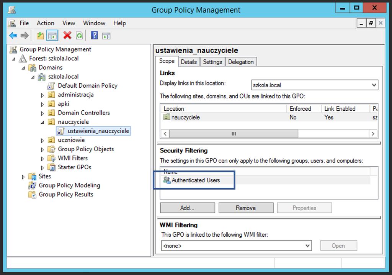Select the uczniowie tree item label
The image size is (392, 275).
[x=71, y=140]
